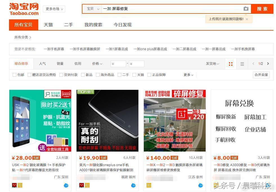Switch to grid view layout
This screenshot has width=276, height=192.
click(x=231, y=64)
